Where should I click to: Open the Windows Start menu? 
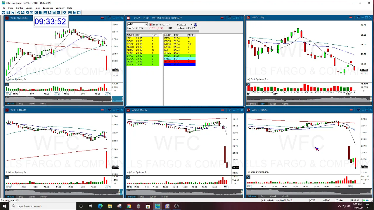click(x=4, y=206)
